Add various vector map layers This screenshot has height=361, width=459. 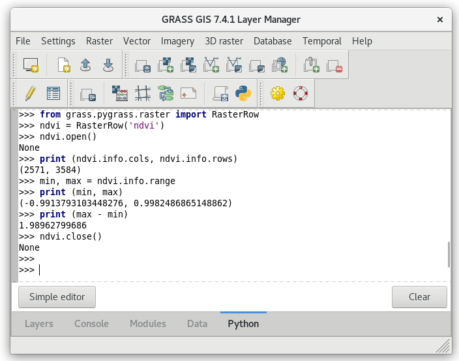[234, 65]
